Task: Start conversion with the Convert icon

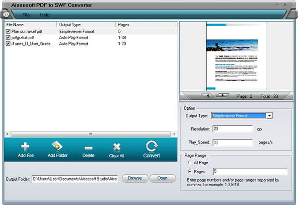Action: click(151, 146)
